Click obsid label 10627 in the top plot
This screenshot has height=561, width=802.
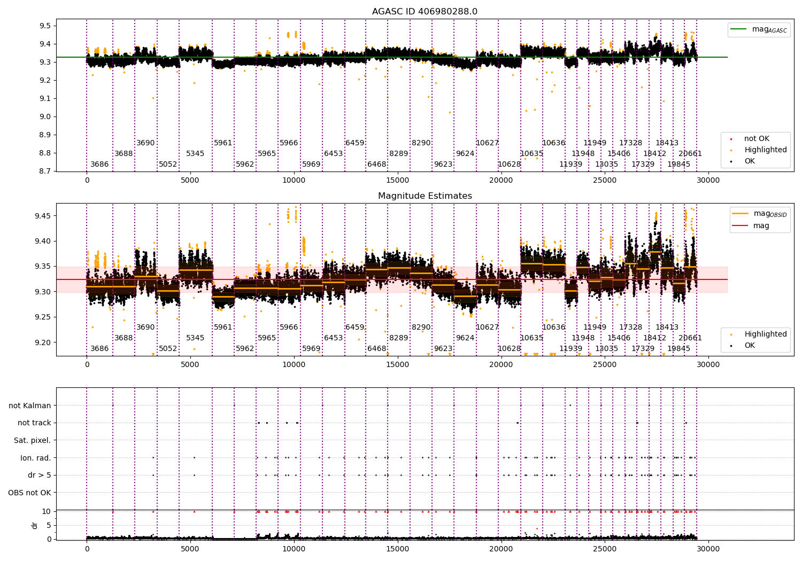tap(487, 143)
